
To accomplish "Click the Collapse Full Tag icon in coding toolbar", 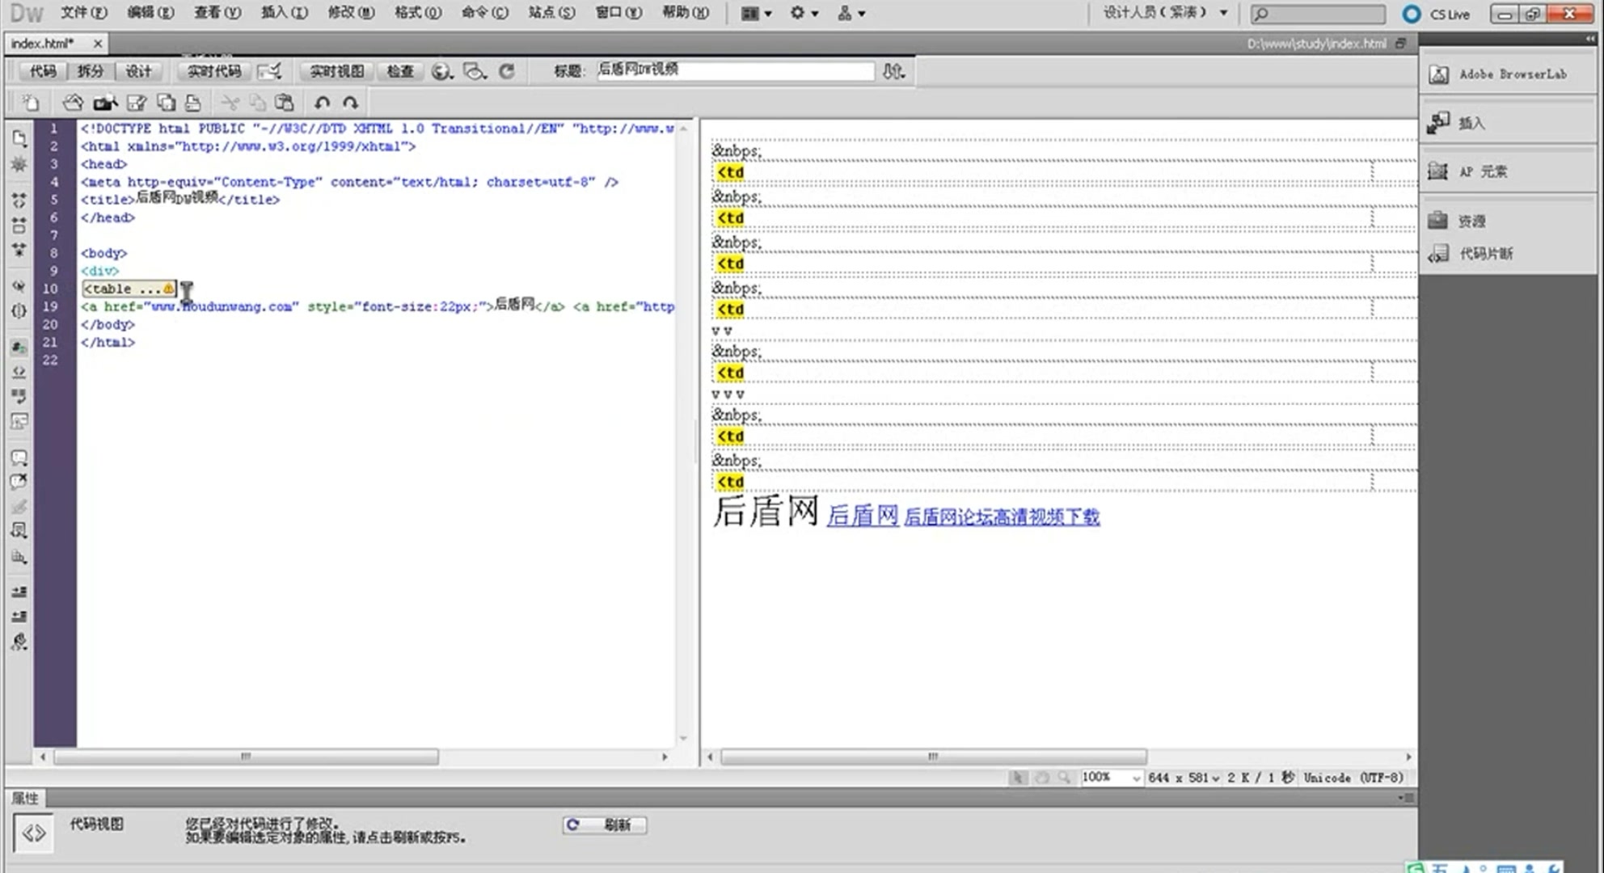I will [x=19, y=200].
